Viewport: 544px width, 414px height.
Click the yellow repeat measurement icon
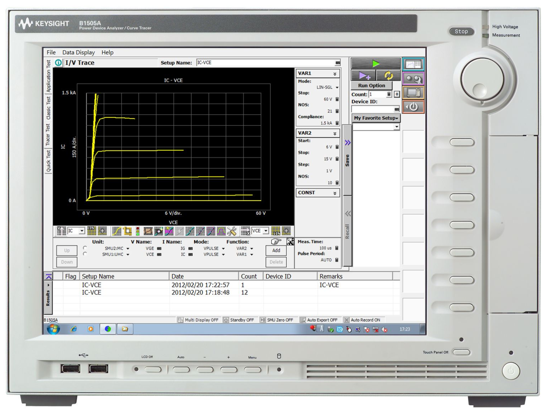[x=388, y=75]
